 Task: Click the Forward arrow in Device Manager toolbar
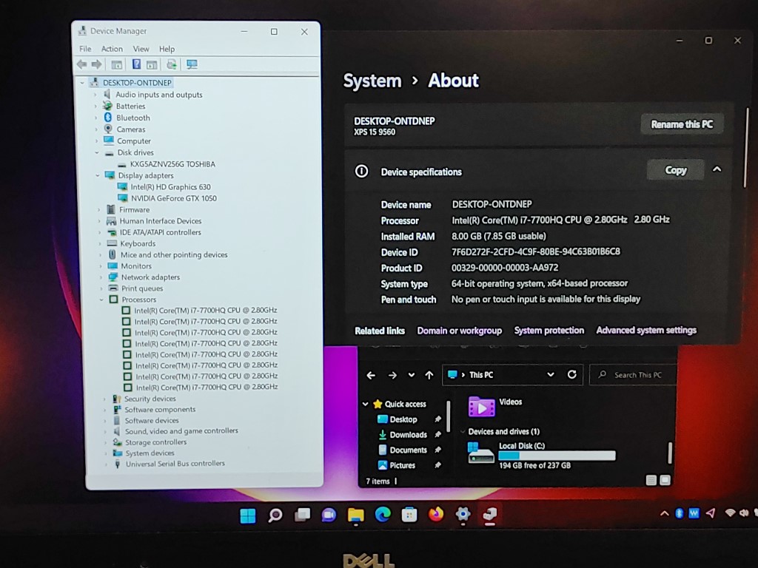click(x=97, y=64)
